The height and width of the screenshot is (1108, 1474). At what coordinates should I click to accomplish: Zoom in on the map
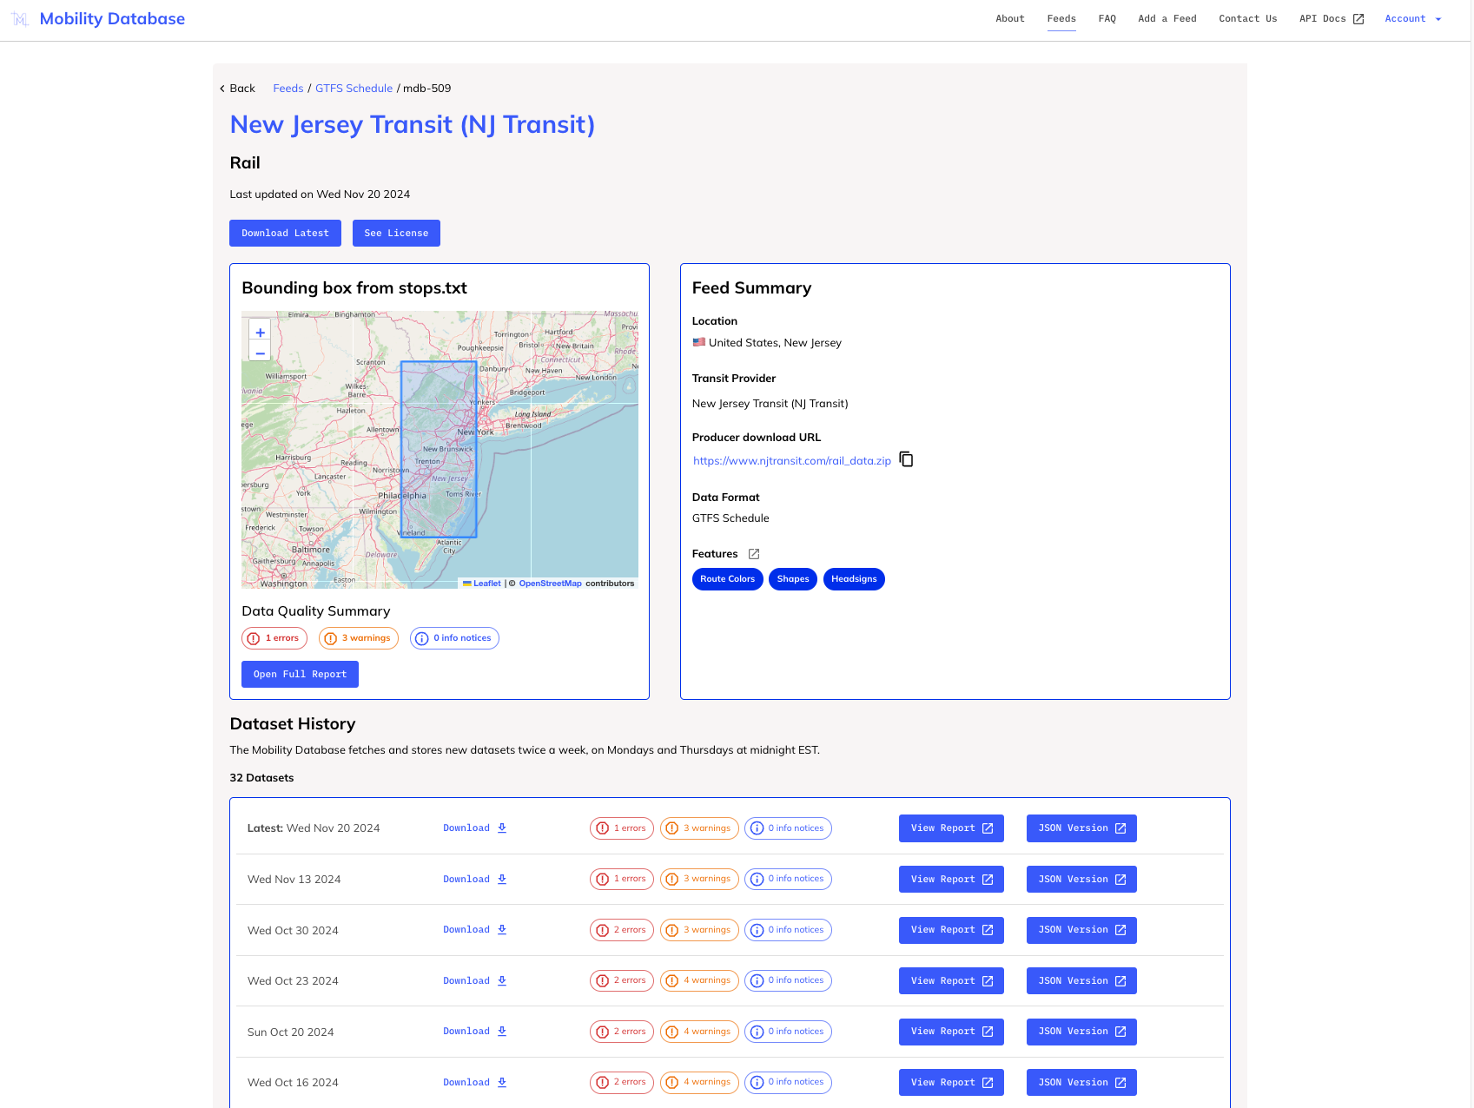[x=260, y=333]
